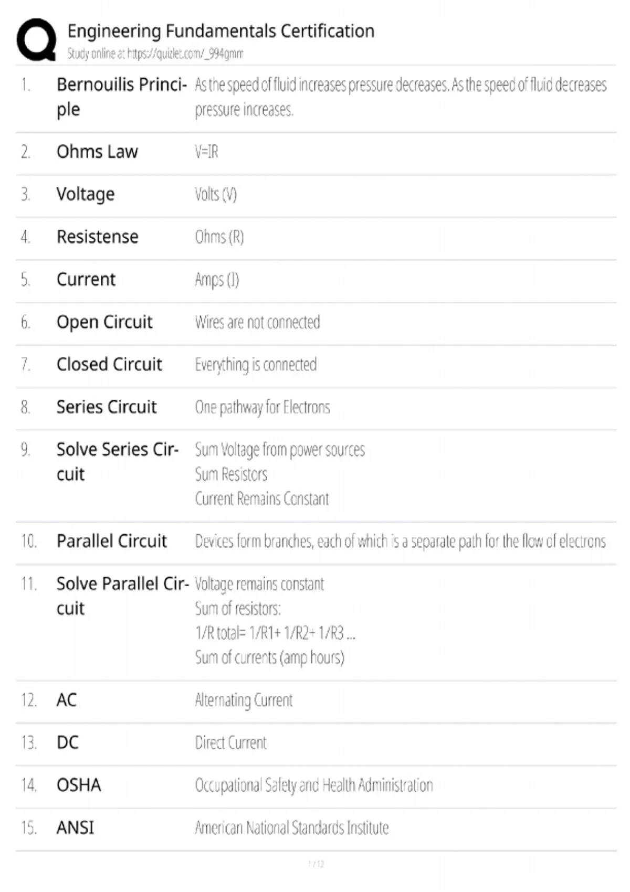
Task: Select the Voltage term in row 3
Action: pos(86,194)
